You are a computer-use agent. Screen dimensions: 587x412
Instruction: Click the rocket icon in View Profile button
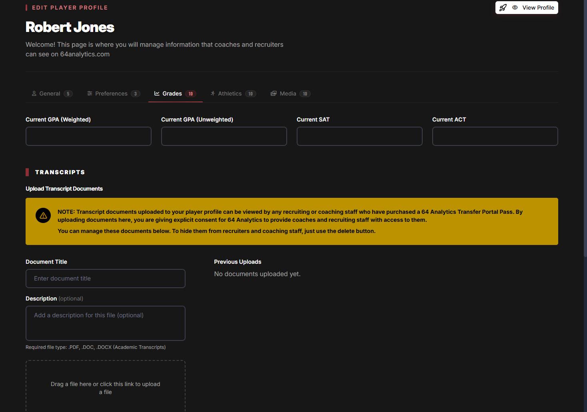503,7
